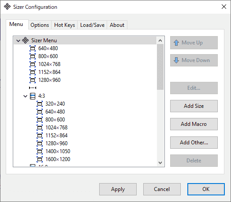Select the 1400×1050 entry text
Screen dimensions: 231x202
coord(58,151)
